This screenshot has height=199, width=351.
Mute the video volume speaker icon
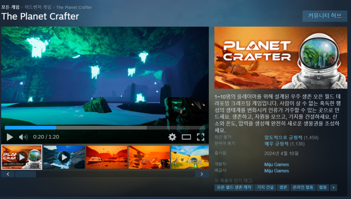tap(23, 137)
